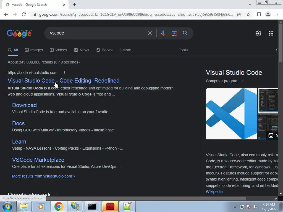Open Chrome three-dot menu
This screenshot has width=283, height=212.
[277, 14]
